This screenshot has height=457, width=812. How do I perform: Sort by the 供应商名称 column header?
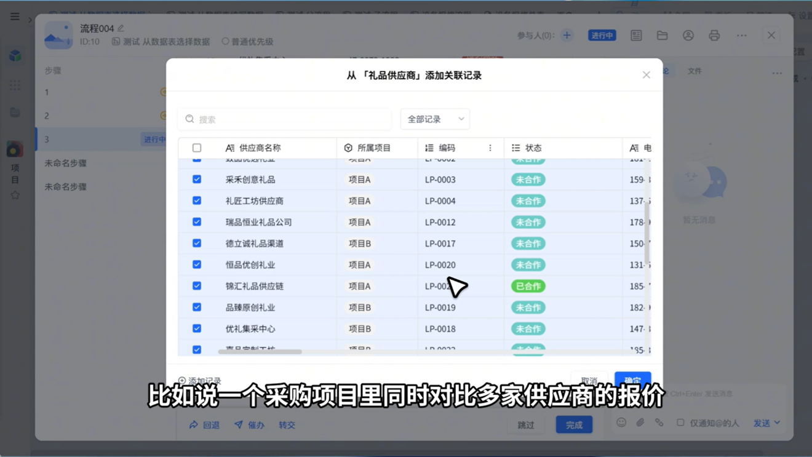tap(260, 148)
